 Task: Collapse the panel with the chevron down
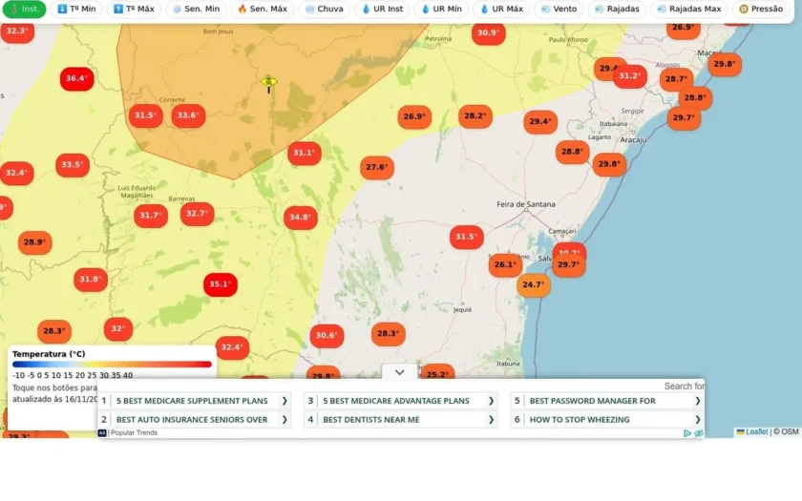point(399,372)
